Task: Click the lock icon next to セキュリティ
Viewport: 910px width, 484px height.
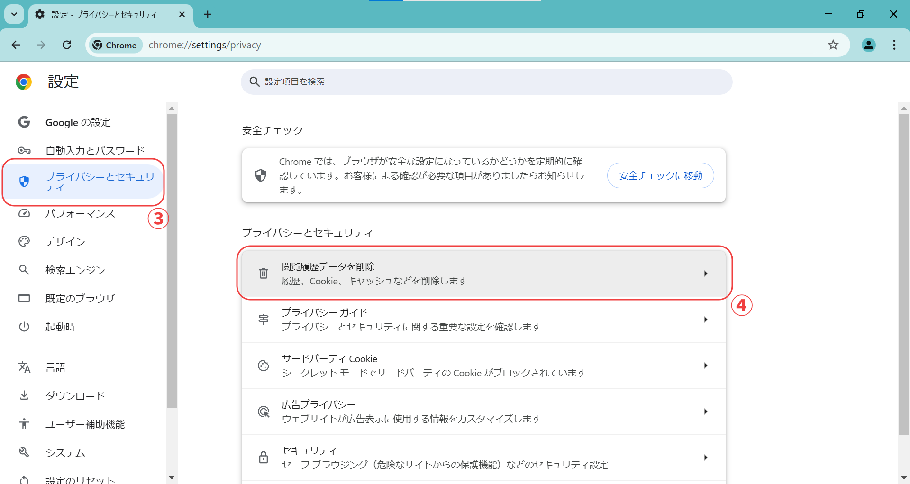Action: click(x=264, y=457)
